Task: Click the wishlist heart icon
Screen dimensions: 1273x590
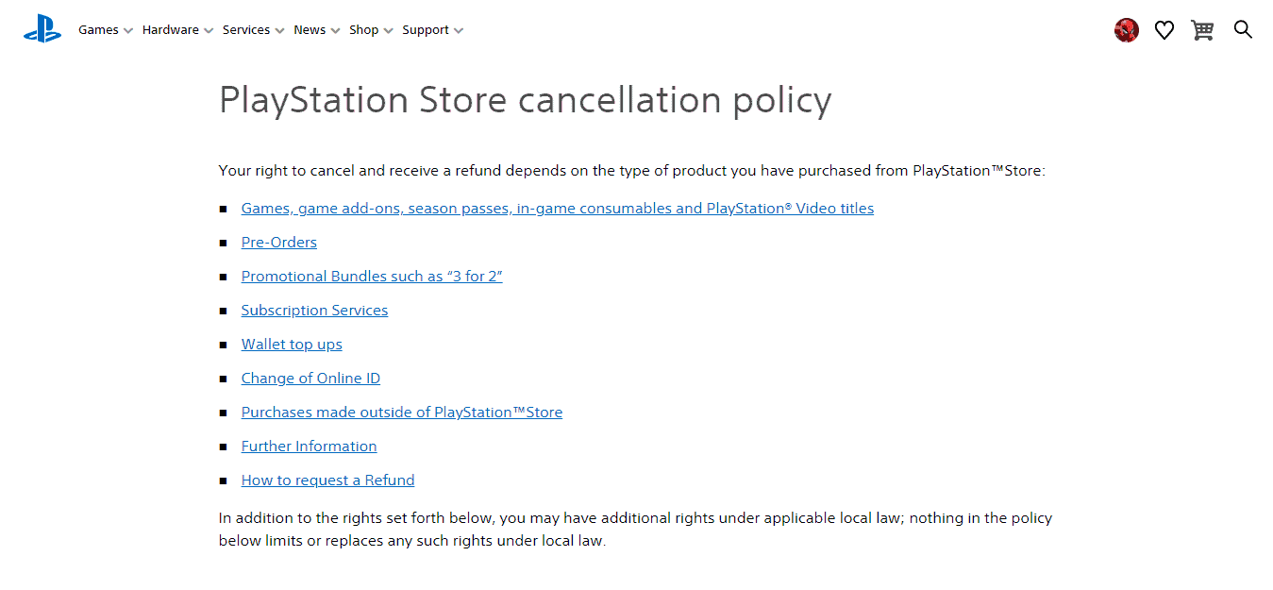Action: [1164, 29]
